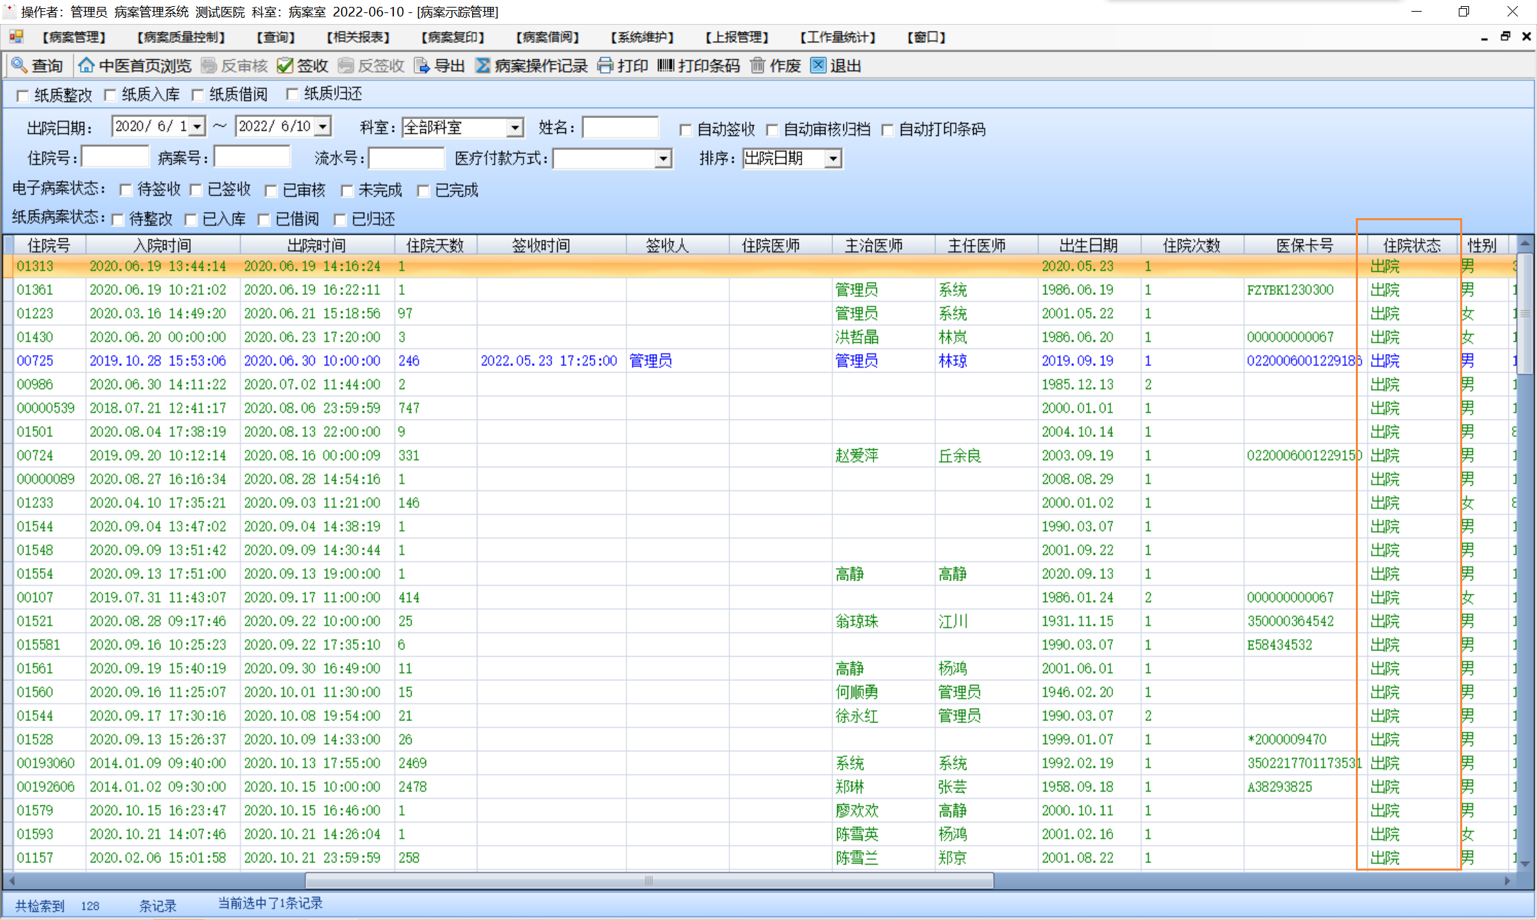The width and height of the screenshot is (1537, 920).
Task: Click the 打印条码 barcode icon
Action: point(666,65)
